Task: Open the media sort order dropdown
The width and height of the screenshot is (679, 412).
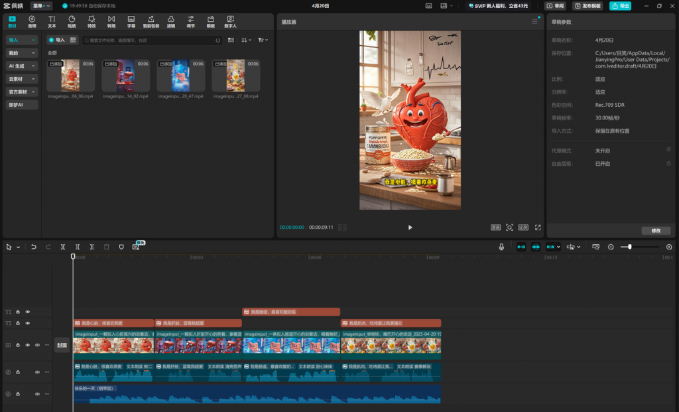Action: point(247,40)
